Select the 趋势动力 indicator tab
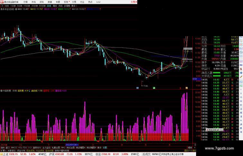The image size is (243, 156). tap(37, 148)
